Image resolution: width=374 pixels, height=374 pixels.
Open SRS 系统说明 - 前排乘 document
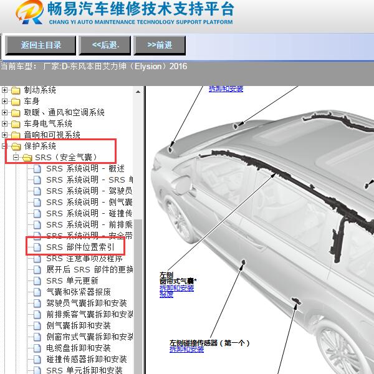click(x=89, y=224)
